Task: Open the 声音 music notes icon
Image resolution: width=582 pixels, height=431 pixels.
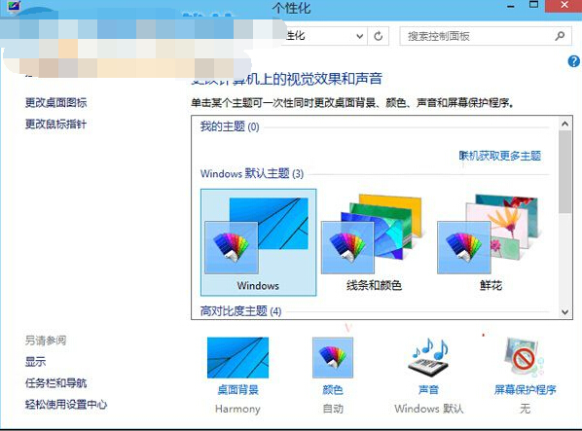Action: pos(429,358)
